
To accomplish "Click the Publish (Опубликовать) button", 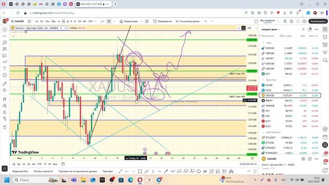I will pos(318,21).
